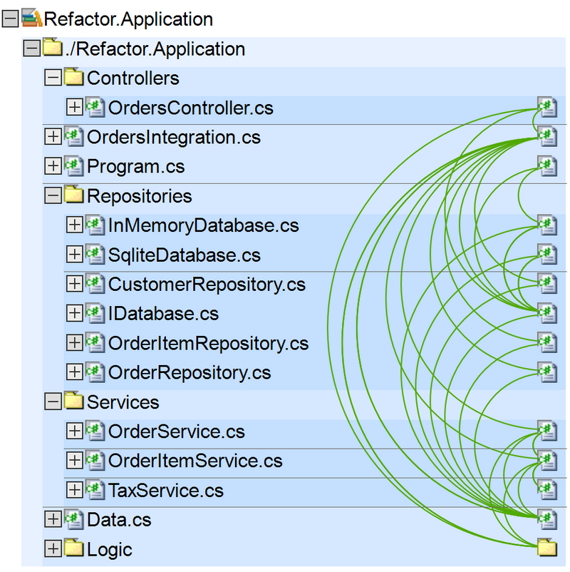Image resolution: width=570 pixels, height=572 pixels.
Task: Select Program.cs dependency node at right edge
Action: coord(547,166)
